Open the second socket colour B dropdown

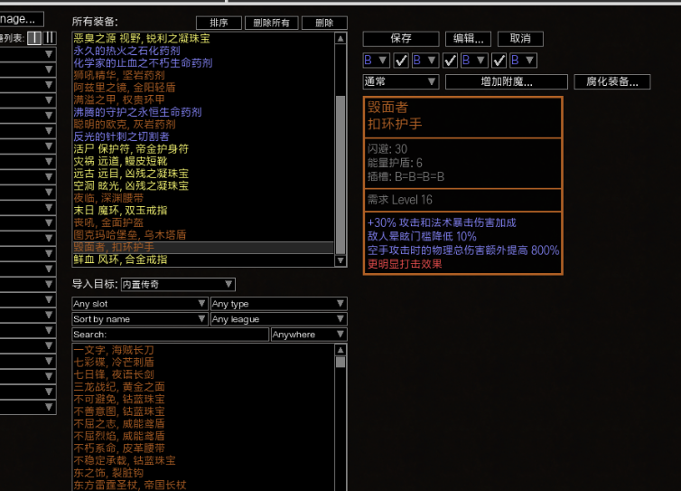point(425,60)
